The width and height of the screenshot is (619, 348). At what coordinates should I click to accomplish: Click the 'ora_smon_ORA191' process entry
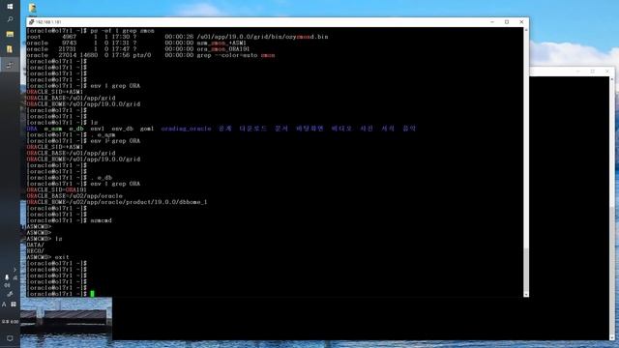click(x=223, y=49)
